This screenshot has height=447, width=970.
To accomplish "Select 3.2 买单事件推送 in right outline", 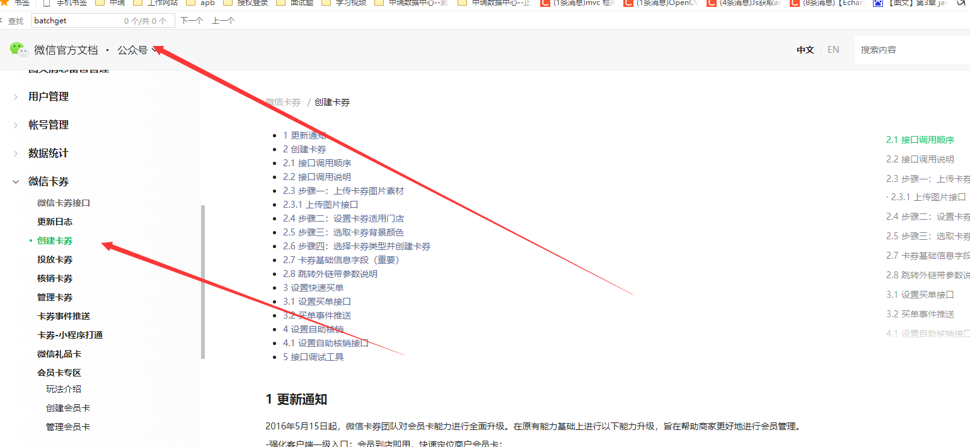I will pos(920,314).
